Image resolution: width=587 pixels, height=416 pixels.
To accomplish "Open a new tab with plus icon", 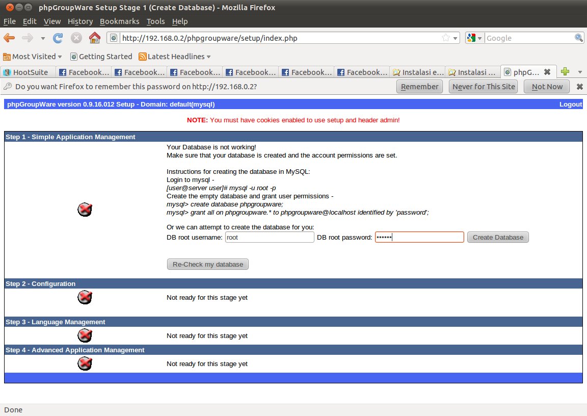I will [565, 72].
